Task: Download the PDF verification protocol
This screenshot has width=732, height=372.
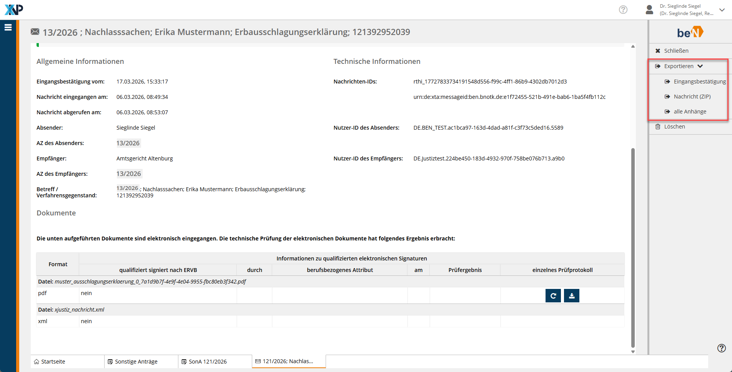Action: pyautogui.click(x=571, y=296)
